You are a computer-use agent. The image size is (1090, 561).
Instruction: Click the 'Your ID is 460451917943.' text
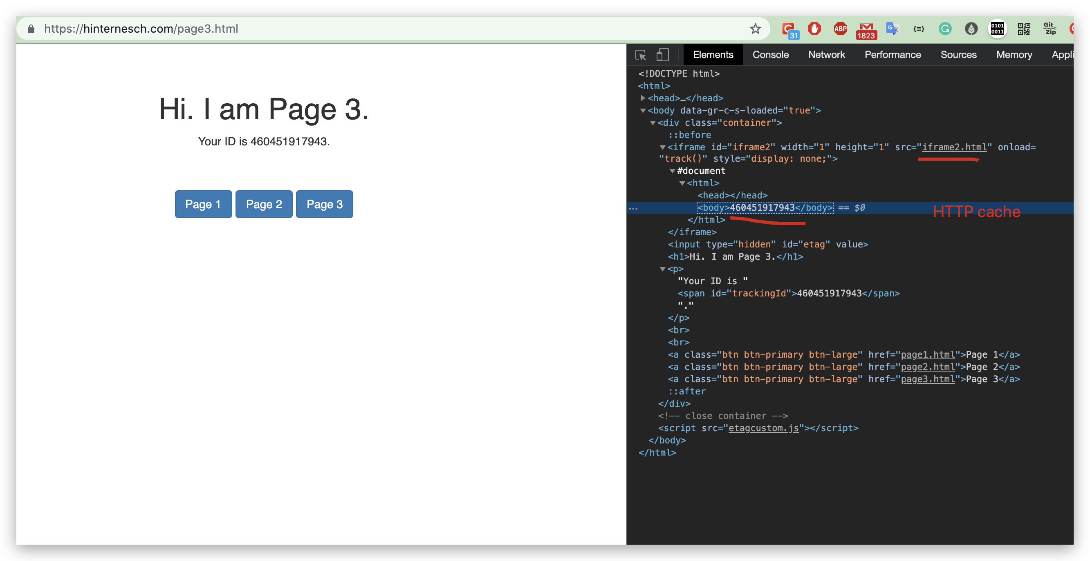pyautogui.click(x=264, y=142)
